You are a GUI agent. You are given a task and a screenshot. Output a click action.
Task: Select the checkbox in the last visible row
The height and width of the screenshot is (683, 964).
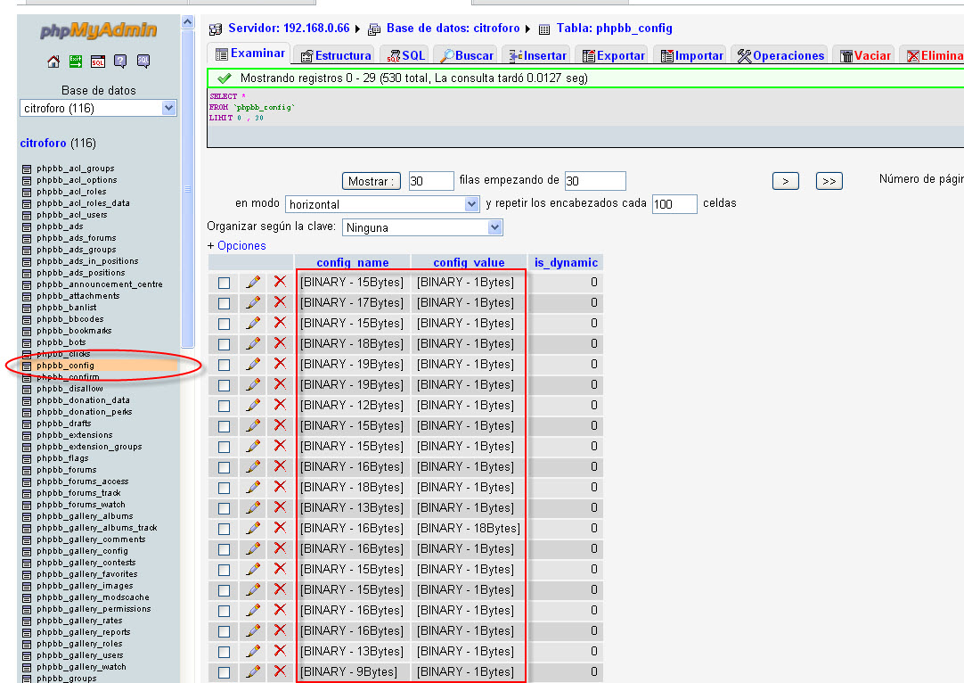[x=225, y=672]
